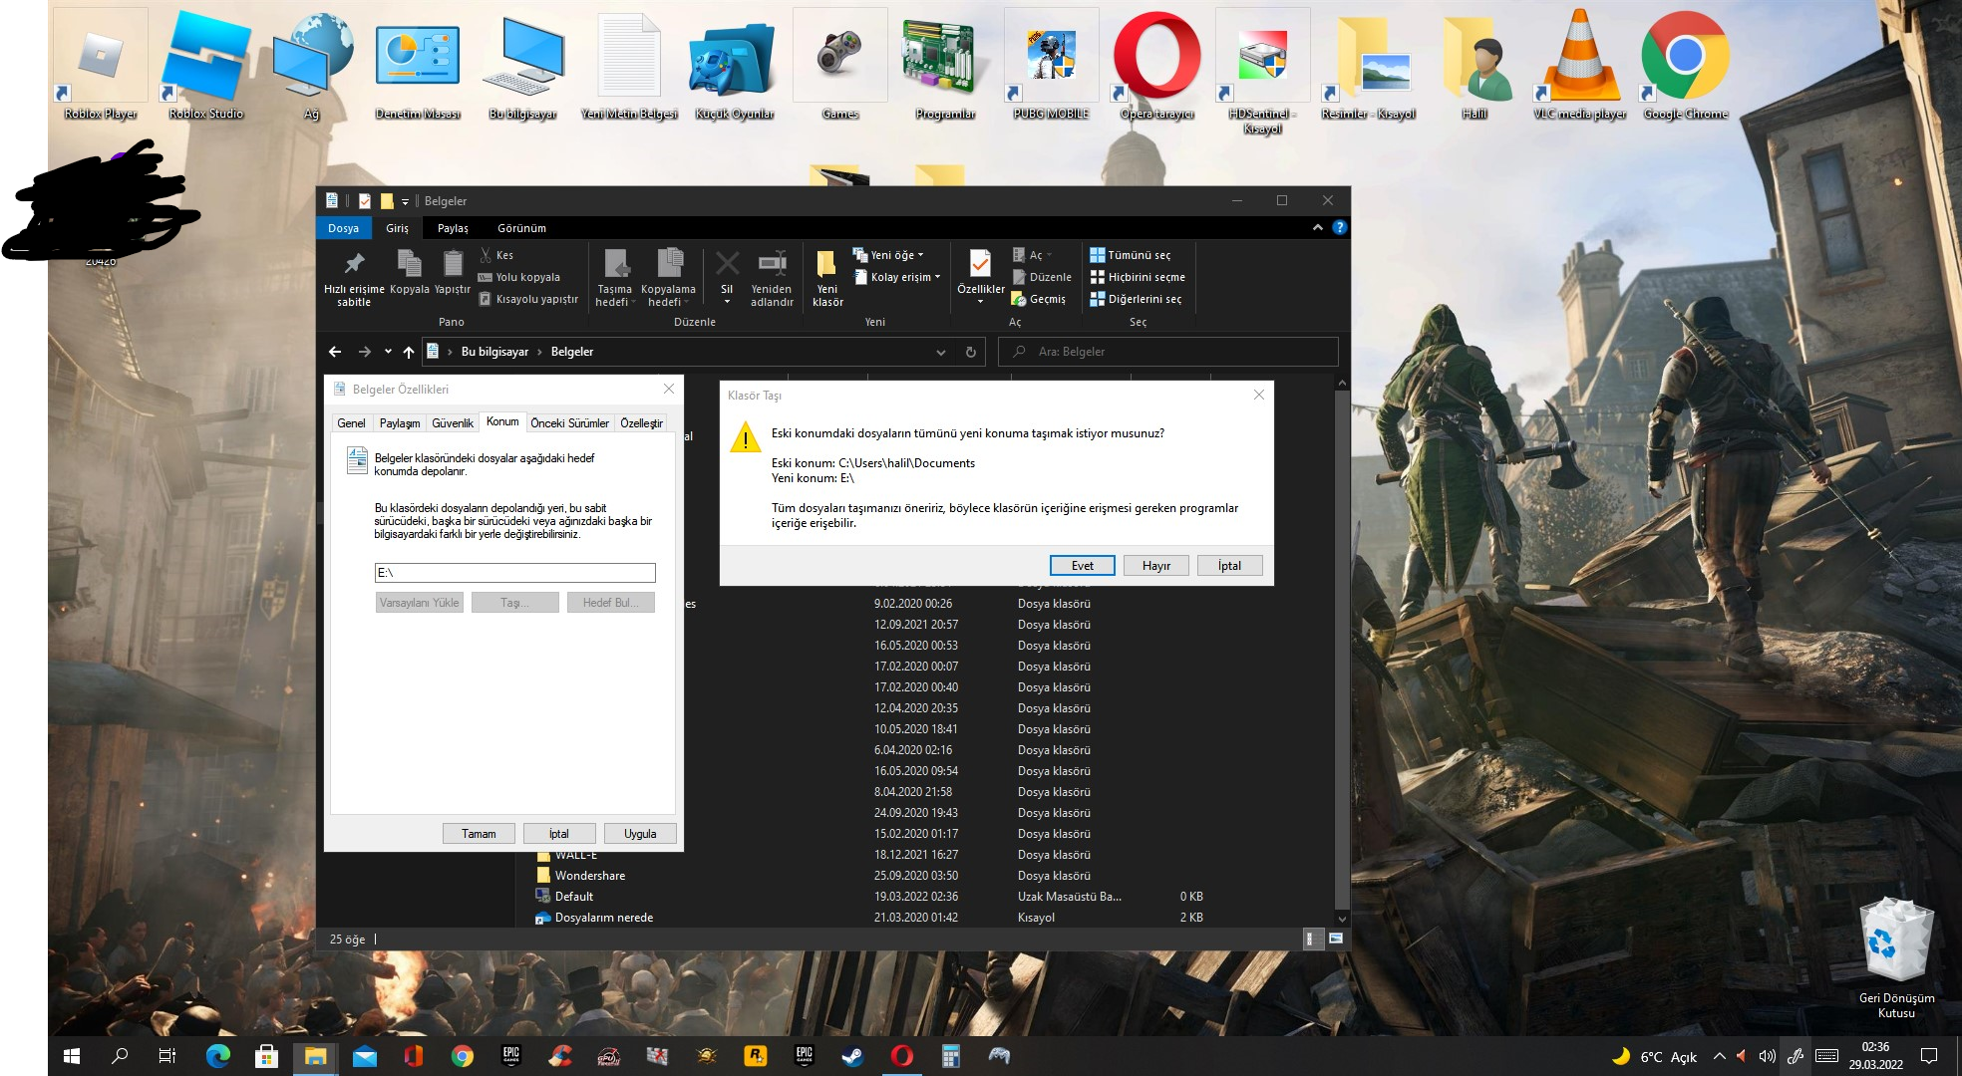Click the Geçmiş ribbon command
The image size is (1962, 1076).
point(1039,299)
